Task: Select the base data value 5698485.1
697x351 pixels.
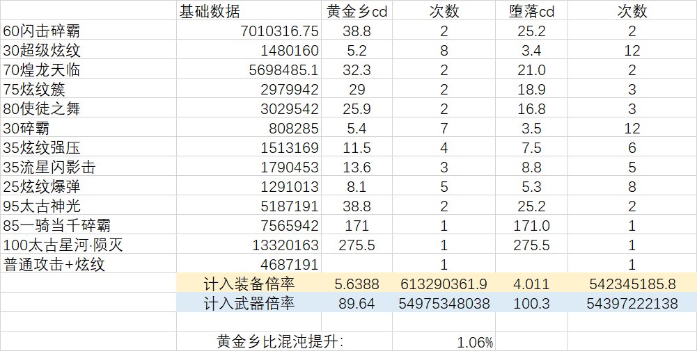Action: point(249,70)
